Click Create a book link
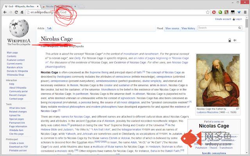Image resolution: width=250 pixels, height=156 pixels. (16, 143)
